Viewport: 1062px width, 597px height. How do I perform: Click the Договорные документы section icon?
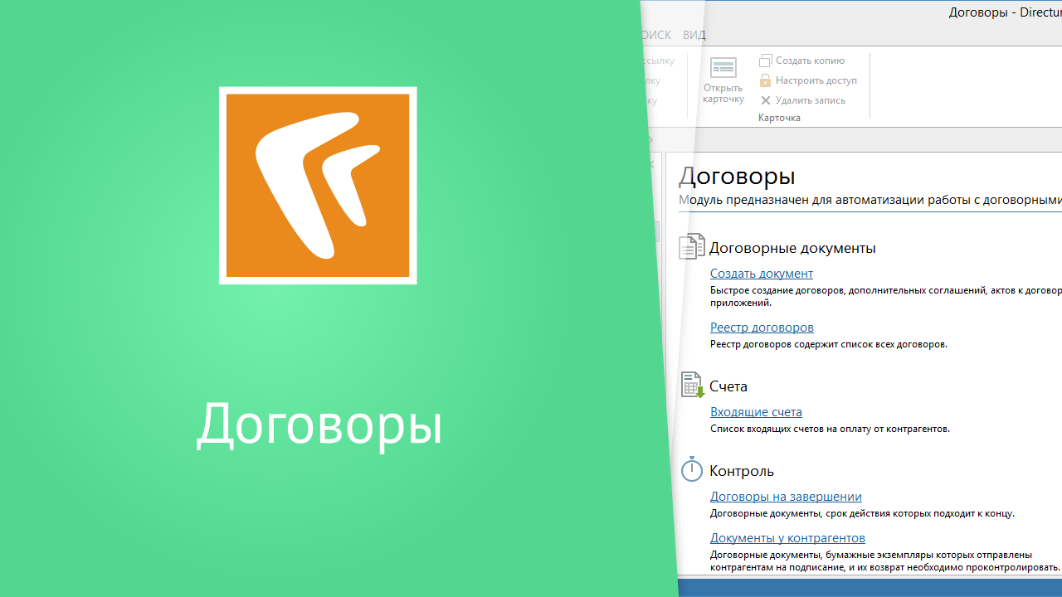(691, 246)
